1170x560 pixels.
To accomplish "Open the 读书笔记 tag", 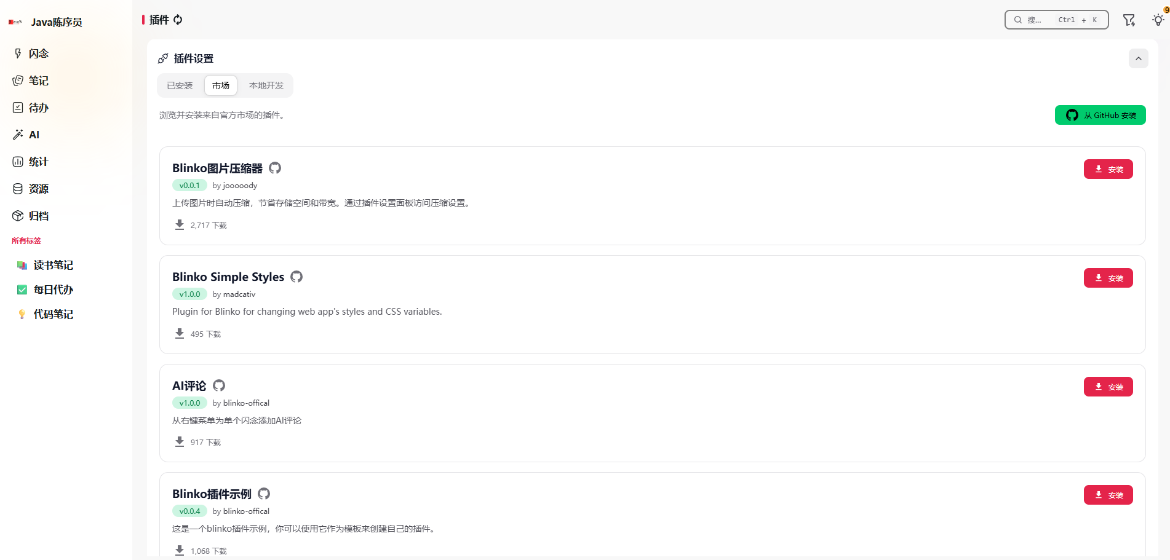I will 53,265.
